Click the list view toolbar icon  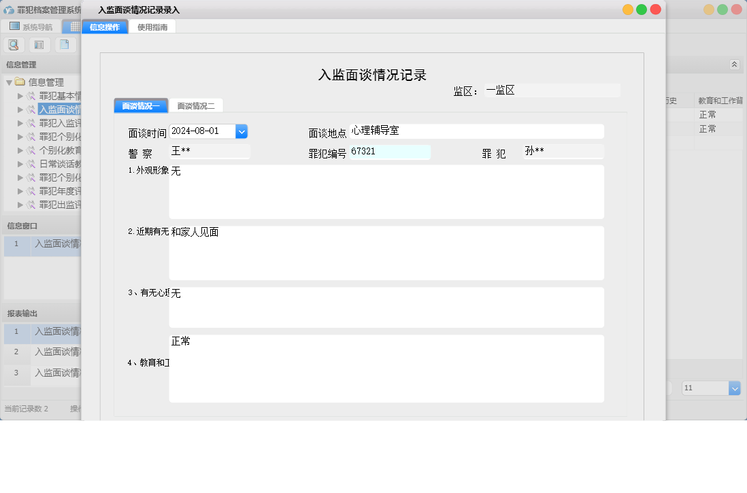tap(39, 45)
